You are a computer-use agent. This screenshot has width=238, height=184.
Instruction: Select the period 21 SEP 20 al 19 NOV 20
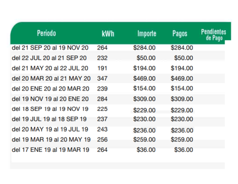click(50, 48)
